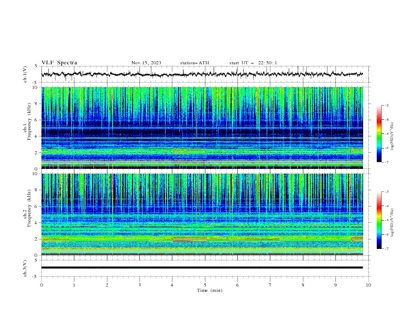Click the ch.2 spectrogram panel
415x320 pixels.
tap(202, 214)
